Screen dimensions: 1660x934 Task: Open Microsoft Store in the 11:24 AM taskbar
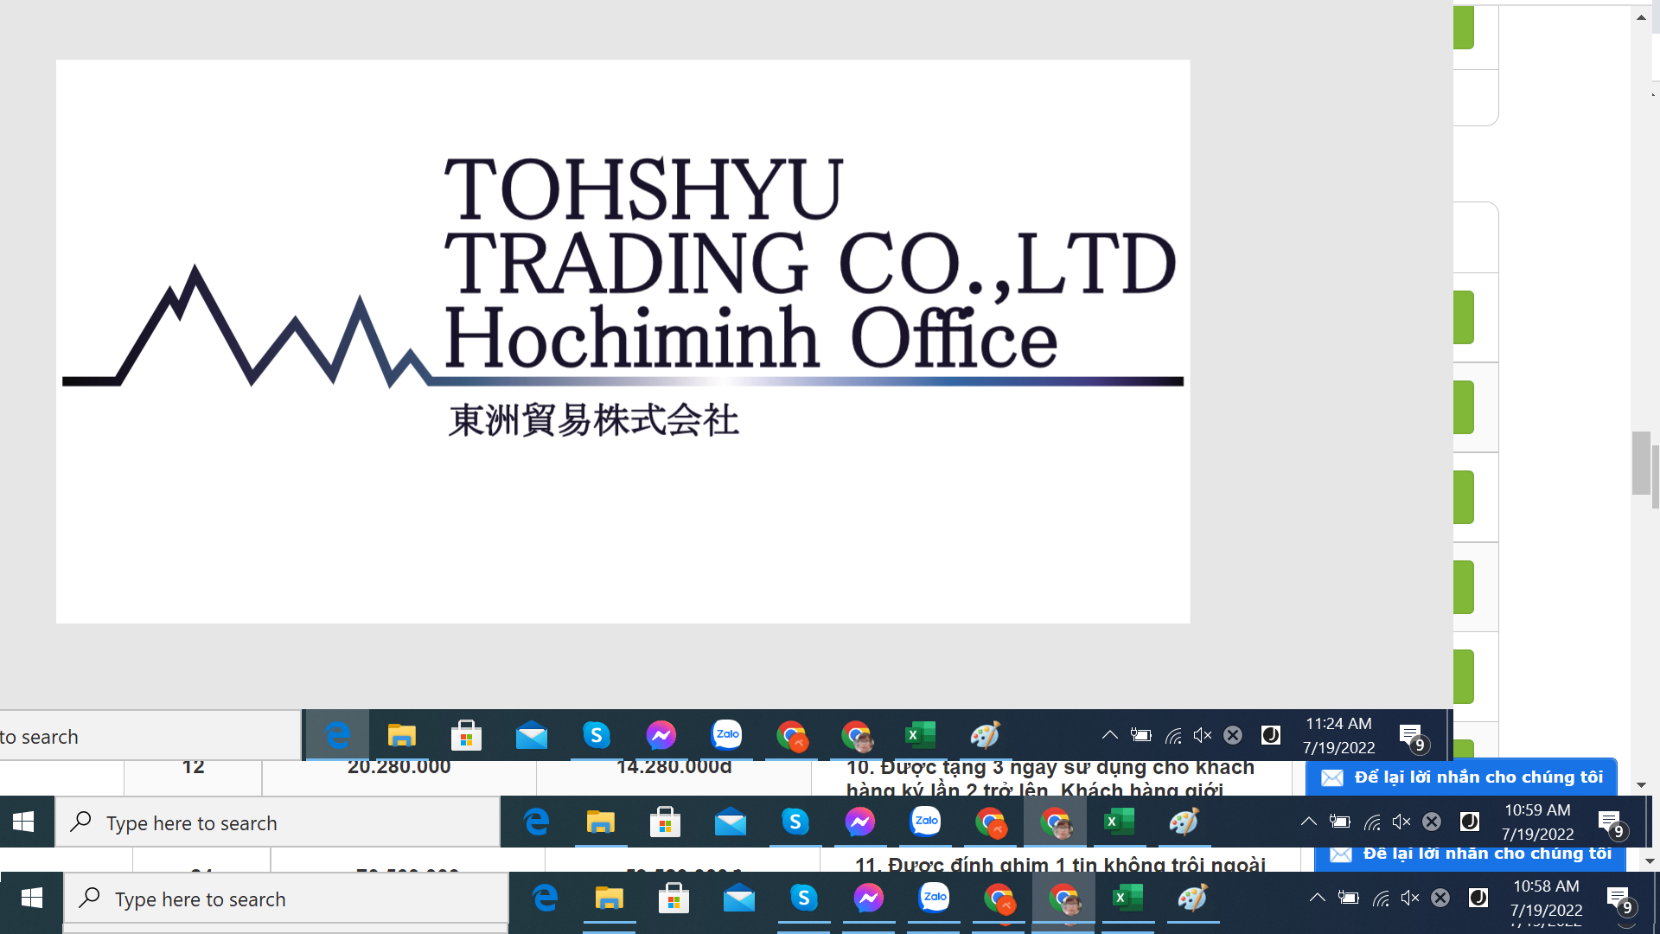pyautogui.click(x=467, y=736)
